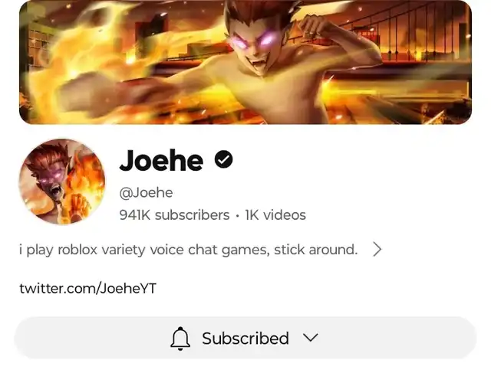Viewport: 491px width, 383px height.
Task: Click the @Joehe handle text
Action: 146,193
